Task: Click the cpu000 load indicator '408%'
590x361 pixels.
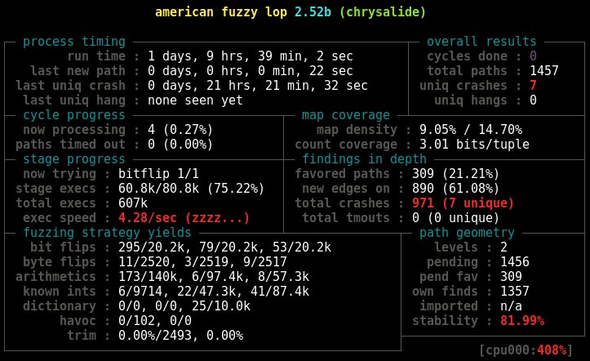Action: point(552,350)
